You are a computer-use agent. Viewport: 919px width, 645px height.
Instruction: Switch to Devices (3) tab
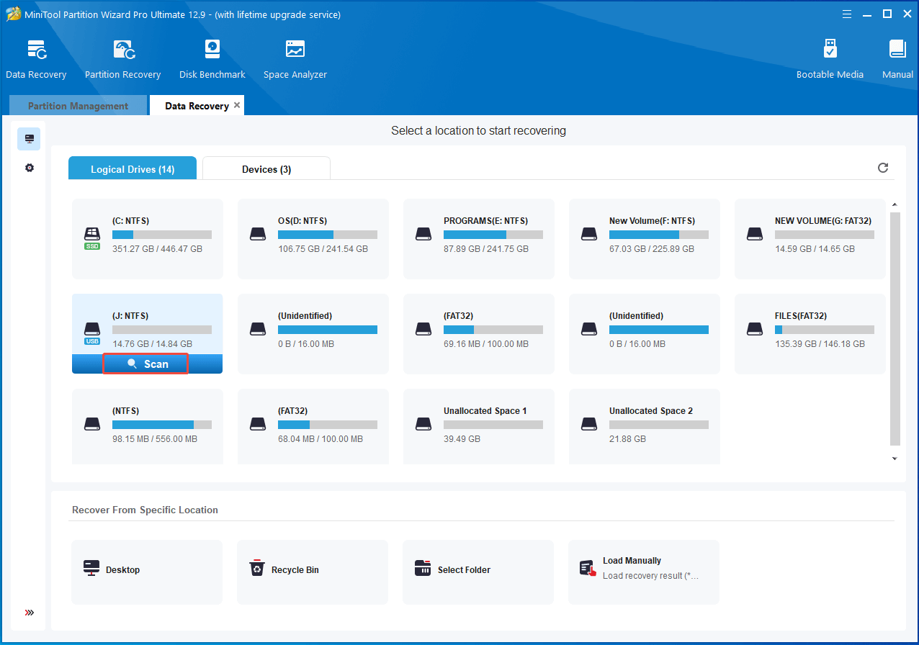click(266, 169)
